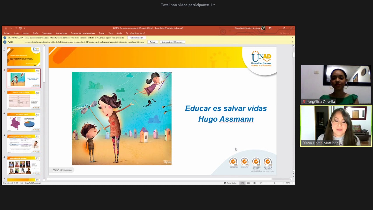
Task: Select slide 6 thumbnail with portrait photos
Action: coord(24,166)
